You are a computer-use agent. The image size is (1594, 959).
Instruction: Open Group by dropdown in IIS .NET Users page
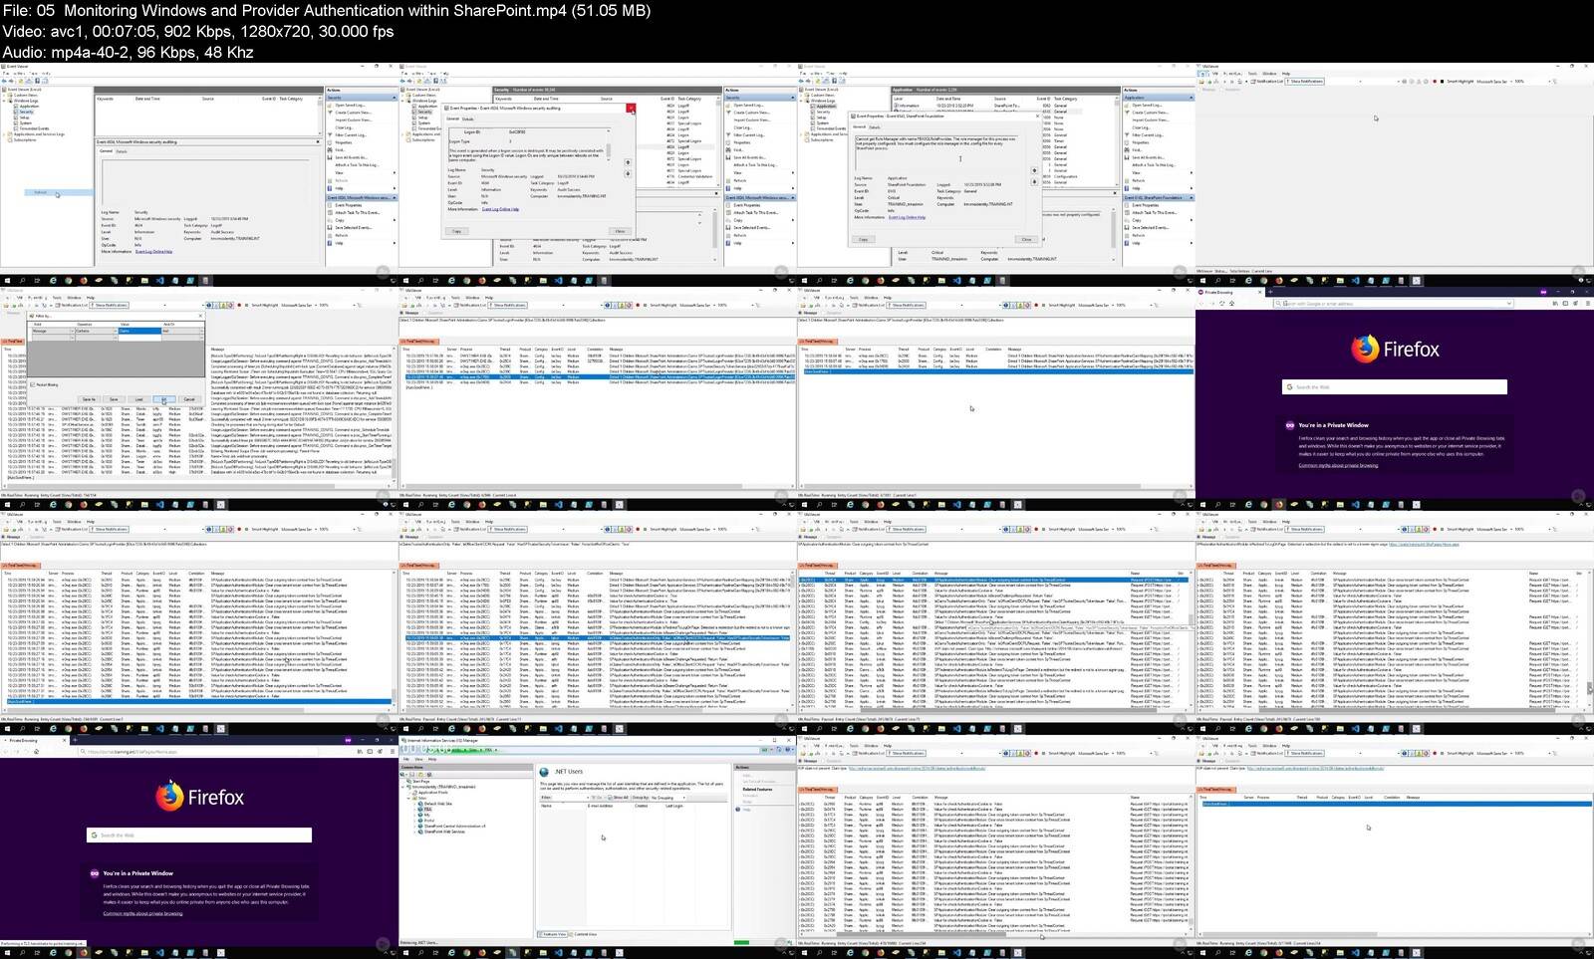[x=666, y=798]
